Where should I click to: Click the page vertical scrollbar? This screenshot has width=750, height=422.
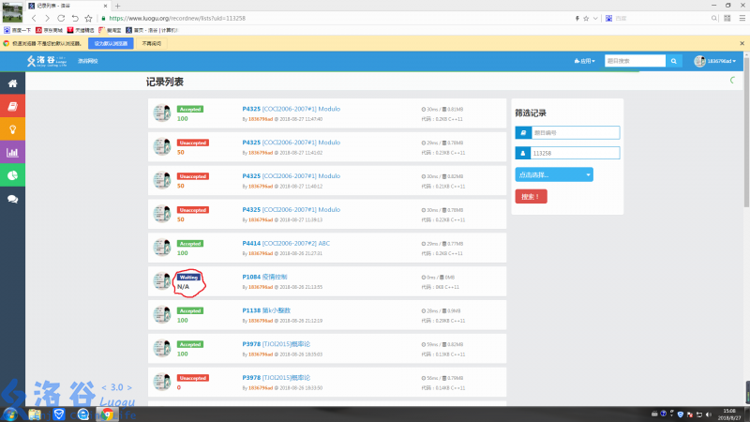[x=745, y=141]
